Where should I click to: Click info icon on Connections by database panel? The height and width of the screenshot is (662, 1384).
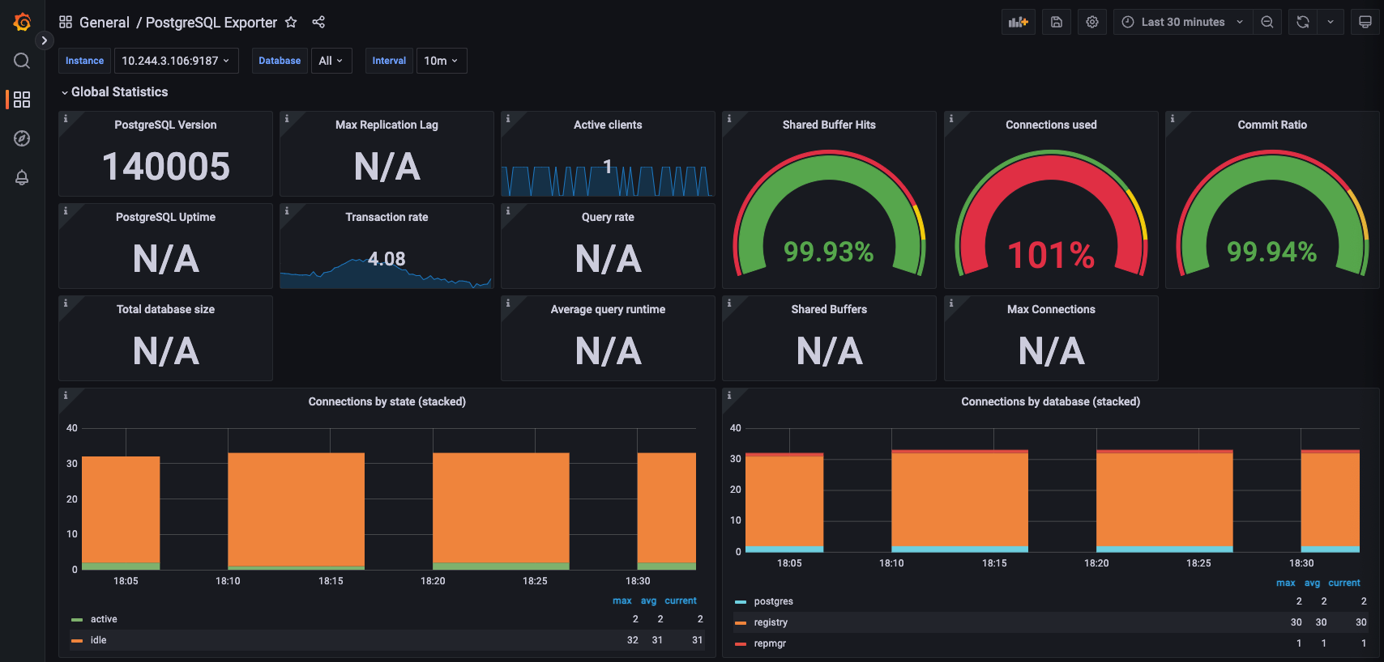[729, 395]
